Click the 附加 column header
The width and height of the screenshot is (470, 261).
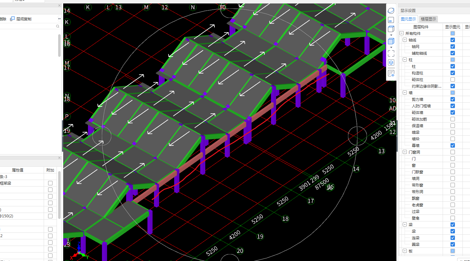click(50, 170)
